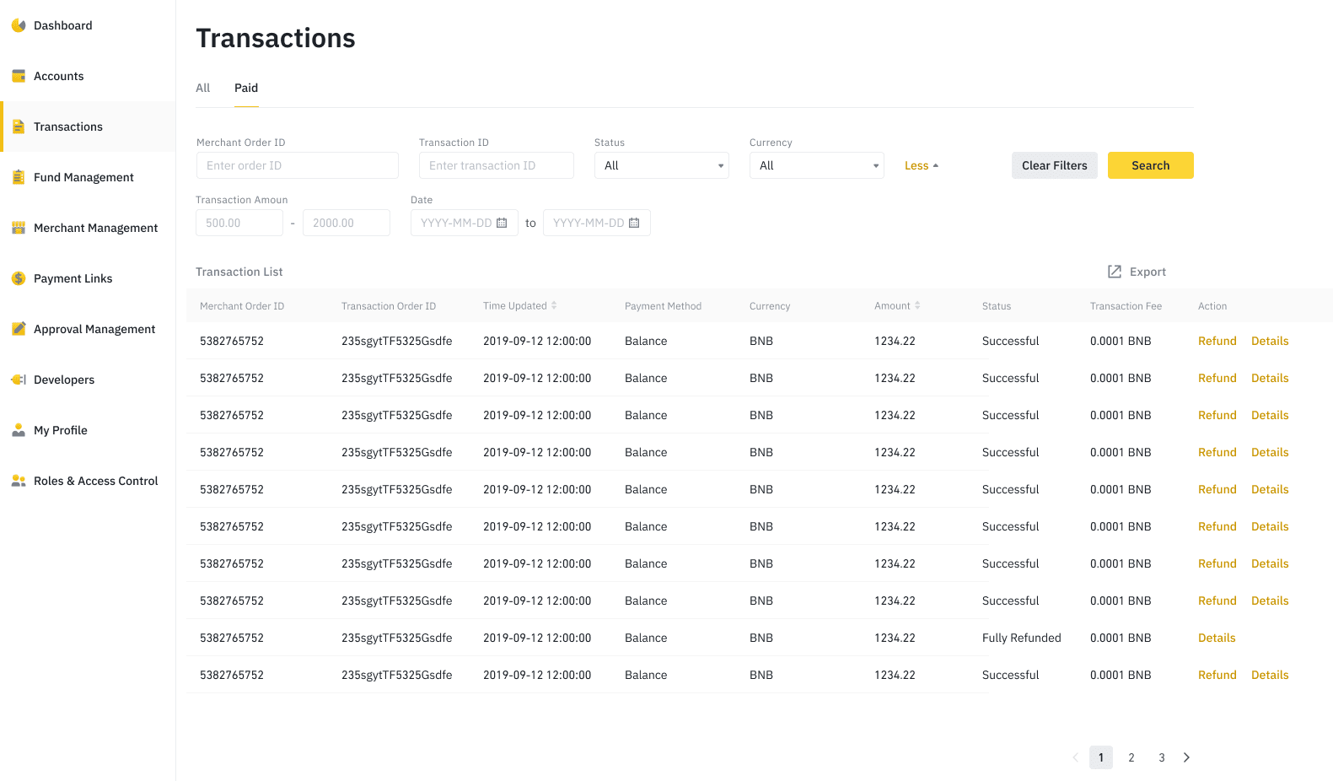Click the Payment Method column header
The image size is (1333, 781).
coord(663,306)
